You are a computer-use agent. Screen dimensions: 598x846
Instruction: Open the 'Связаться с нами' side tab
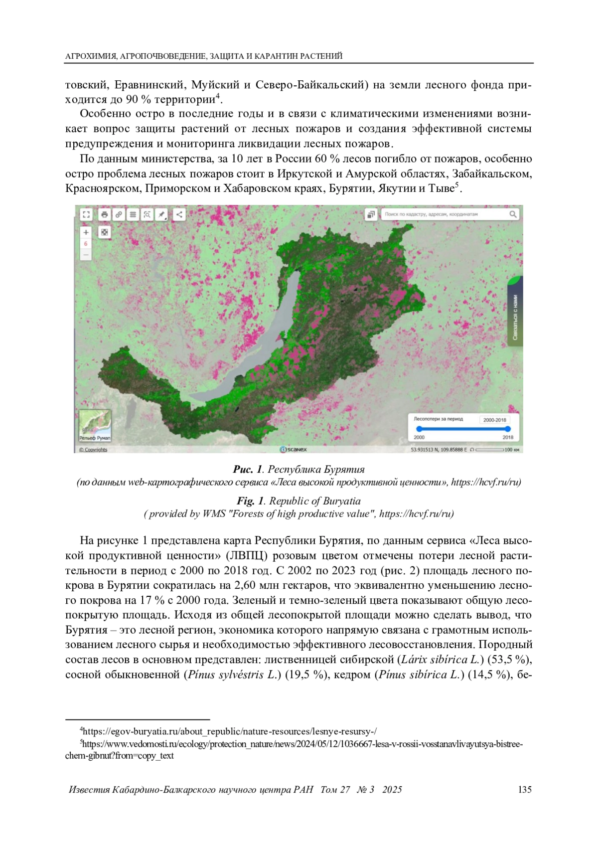point(515,317)
